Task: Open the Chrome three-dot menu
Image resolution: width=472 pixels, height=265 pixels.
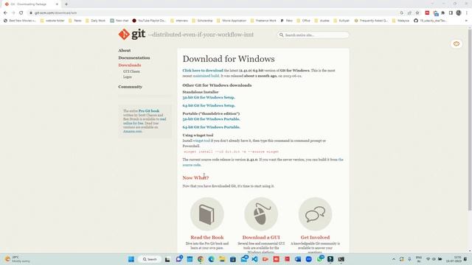Action: pos(467,13)
